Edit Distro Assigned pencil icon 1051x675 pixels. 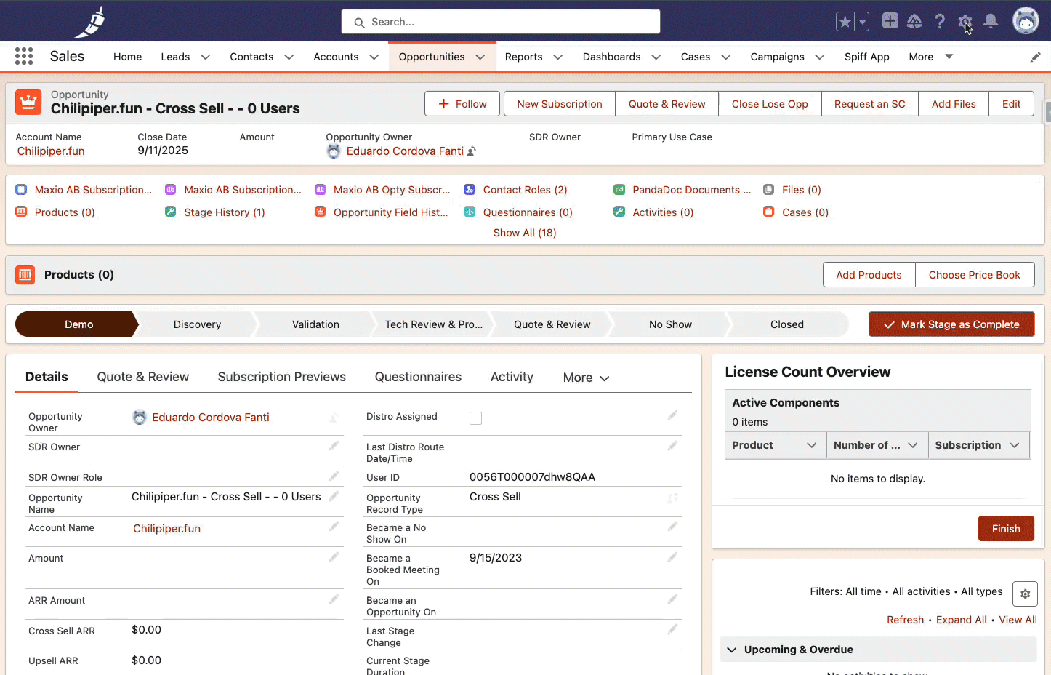click(672, 415)
